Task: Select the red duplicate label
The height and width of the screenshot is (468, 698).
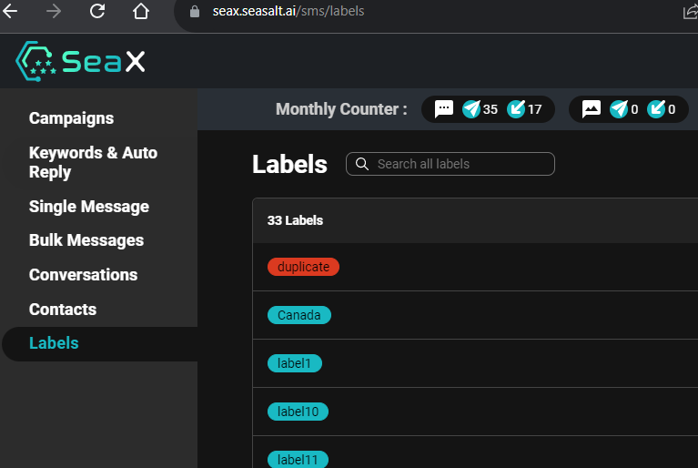Action: pos(303,267)
